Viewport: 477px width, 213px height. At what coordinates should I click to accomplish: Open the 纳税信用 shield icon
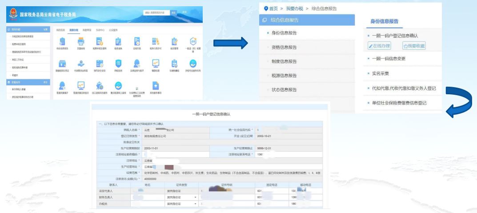tap(118, 64)
